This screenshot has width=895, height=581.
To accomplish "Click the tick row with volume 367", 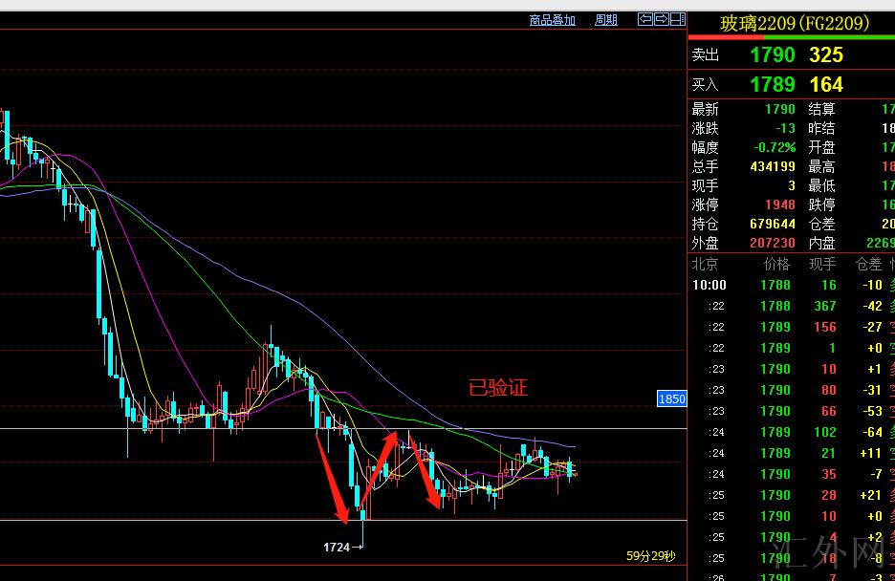I will click(x=793, y=306).
